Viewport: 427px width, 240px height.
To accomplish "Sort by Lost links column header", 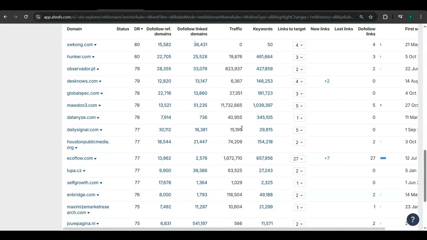I will pos(344,29).
